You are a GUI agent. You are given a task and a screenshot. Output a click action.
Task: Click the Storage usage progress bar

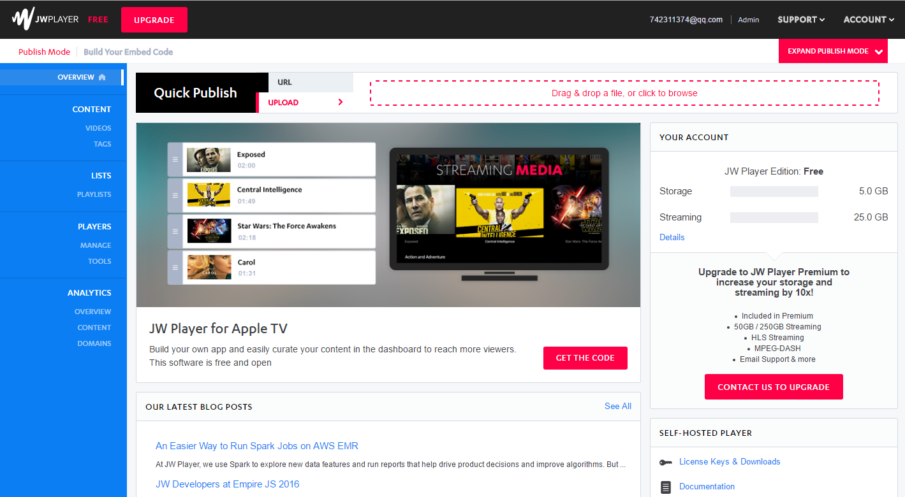(774, 191)
